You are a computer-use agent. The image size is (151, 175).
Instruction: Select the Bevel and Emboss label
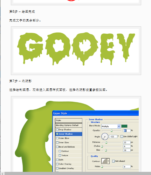67,147
